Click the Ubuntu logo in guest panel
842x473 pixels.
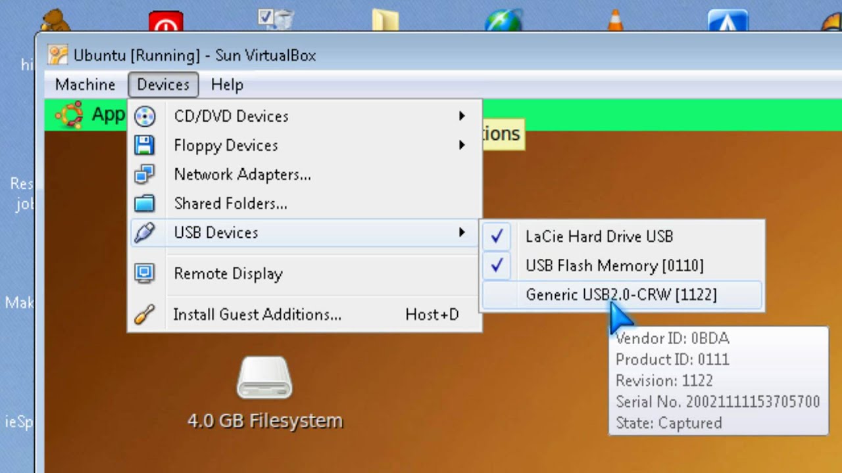coord(69,115)
